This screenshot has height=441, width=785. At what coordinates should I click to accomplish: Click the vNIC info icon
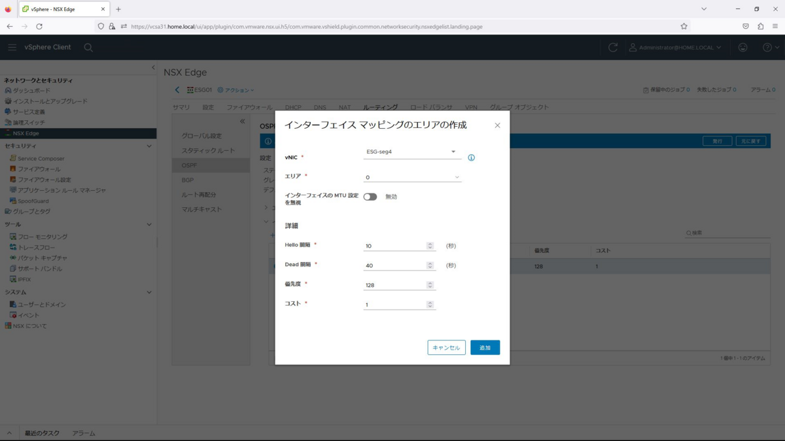471,157
